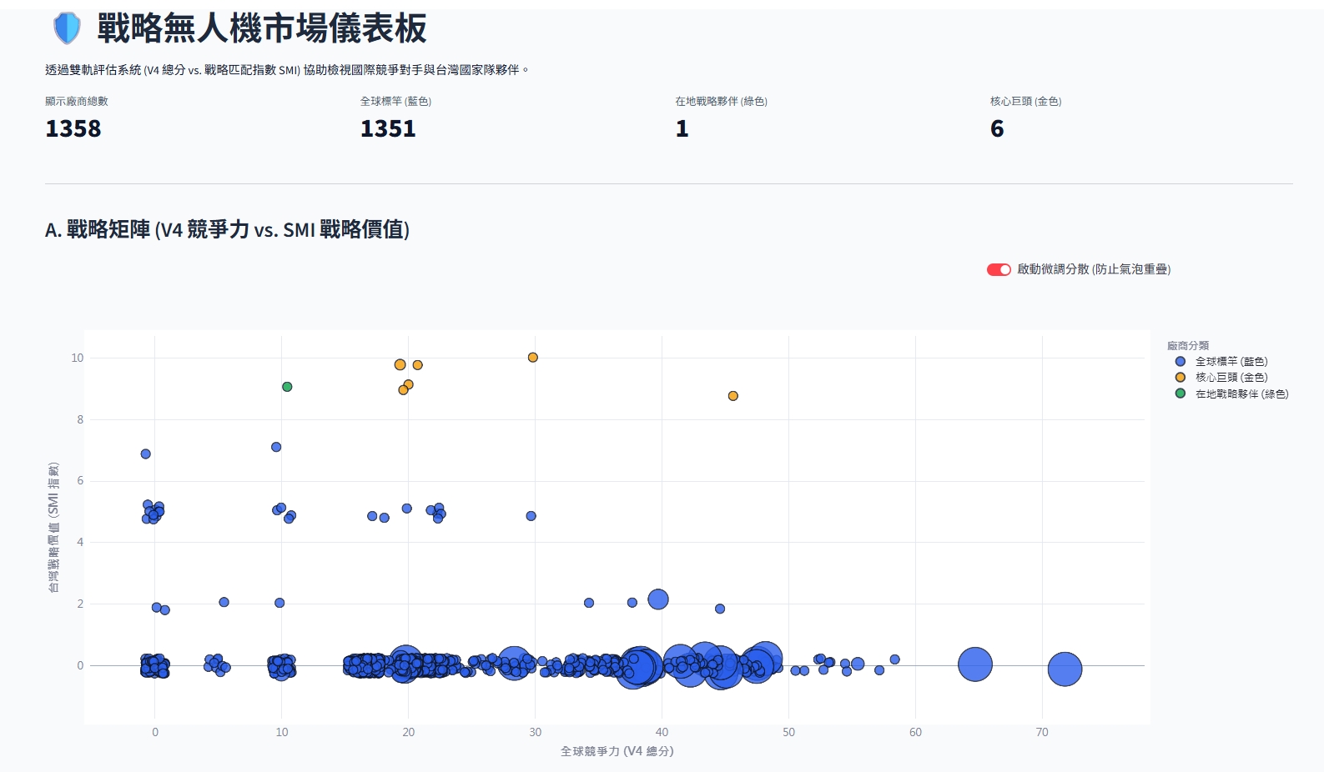Screen dimensions: 1324x772
Task: Click the green local partner data point
Action: tap(287, 387)
